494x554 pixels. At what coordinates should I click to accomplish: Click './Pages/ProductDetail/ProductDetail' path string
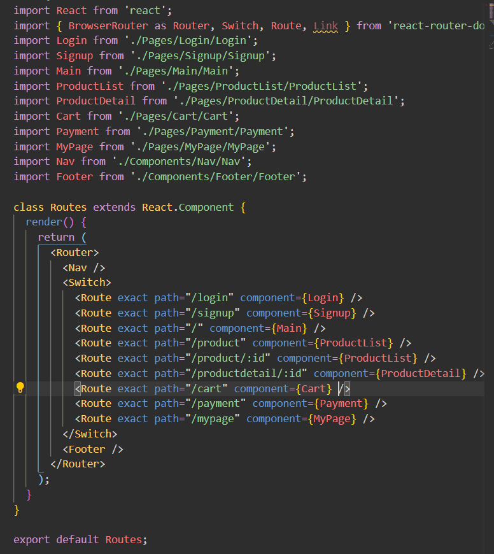[x=286, y=101]
